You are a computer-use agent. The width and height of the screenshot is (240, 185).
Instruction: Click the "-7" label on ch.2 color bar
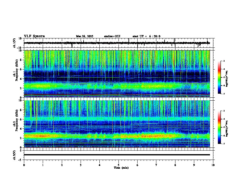224,144
